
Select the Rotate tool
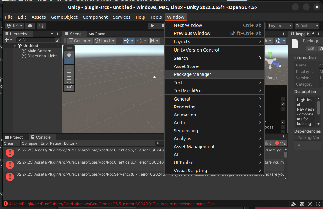click(69, 68)
